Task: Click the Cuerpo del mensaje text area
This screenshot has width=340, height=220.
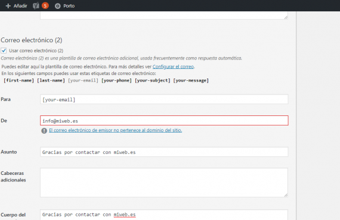Action: [x=164, y=215]
